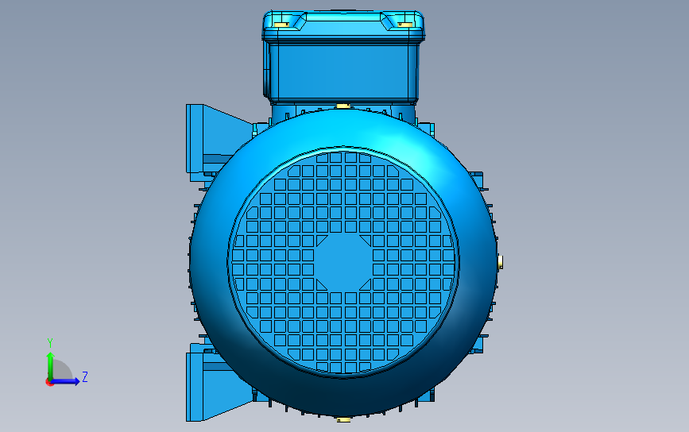Select the grey plane sector in the triad
This screenshot has height=432, width=689.
[61, 371]
